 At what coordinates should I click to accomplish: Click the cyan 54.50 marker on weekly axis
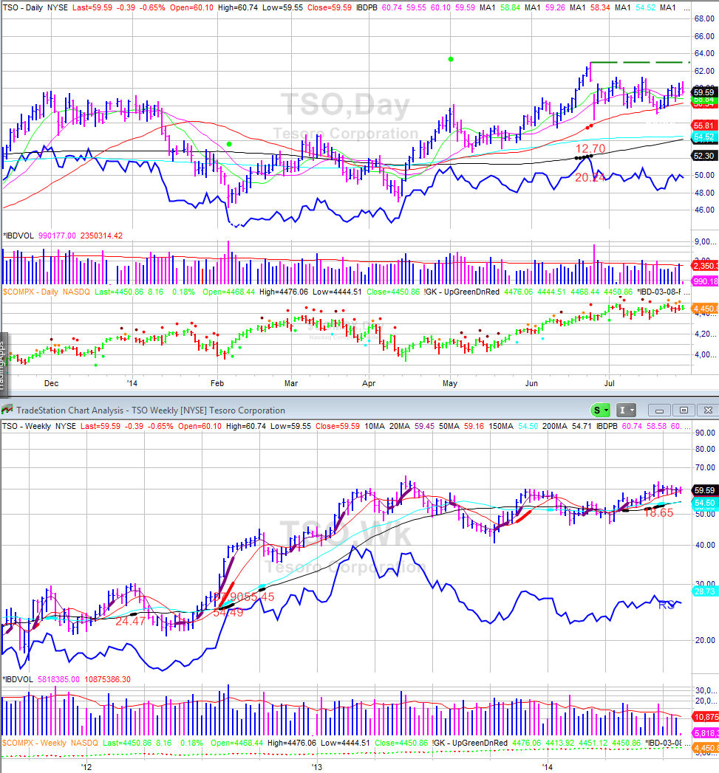pyautogui.click(x=704, y=503)
